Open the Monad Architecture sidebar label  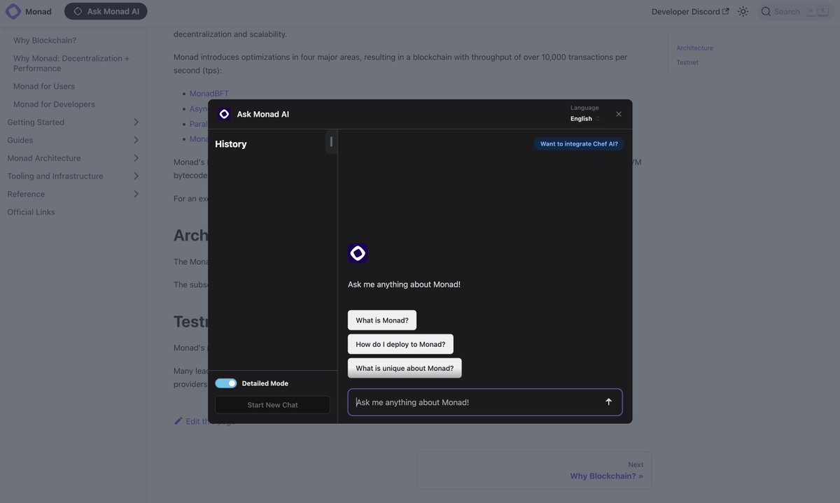click(44, 158)
